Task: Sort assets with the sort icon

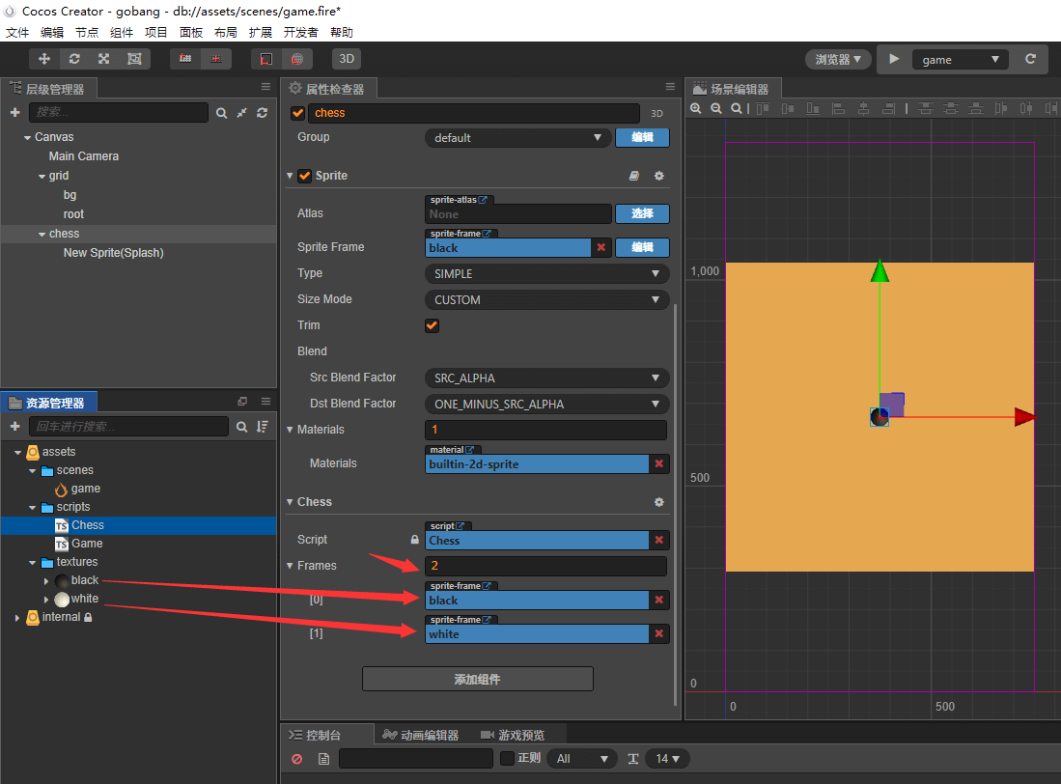Action: (263, 427)
